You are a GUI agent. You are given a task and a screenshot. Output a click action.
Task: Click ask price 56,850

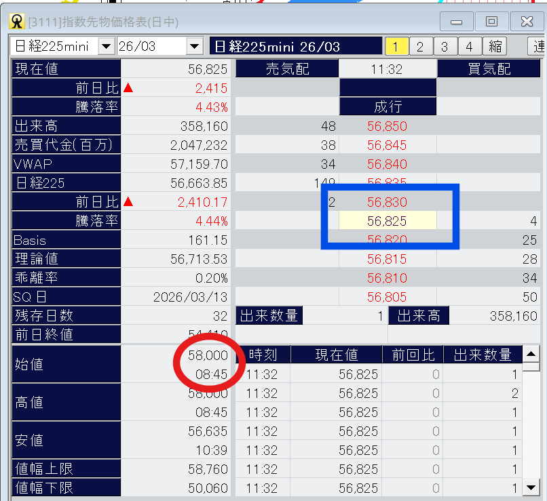point(387,126)
